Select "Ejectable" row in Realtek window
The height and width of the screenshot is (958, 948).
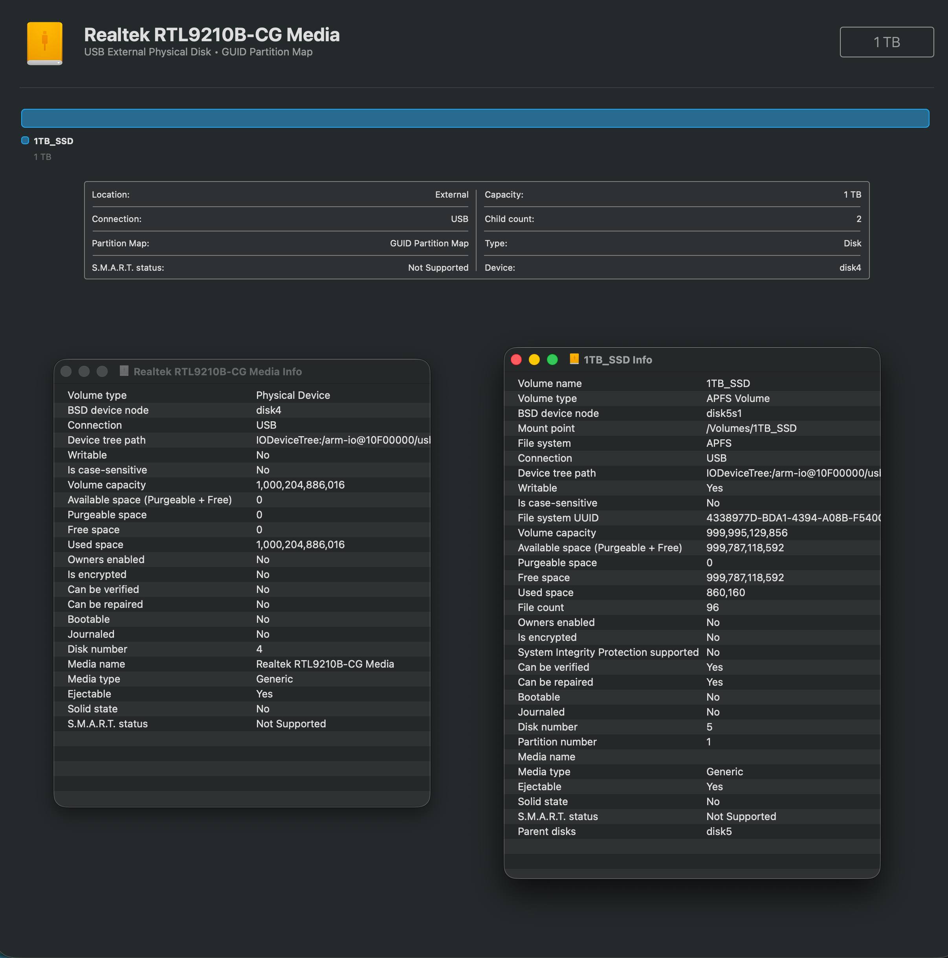(242, 694)
